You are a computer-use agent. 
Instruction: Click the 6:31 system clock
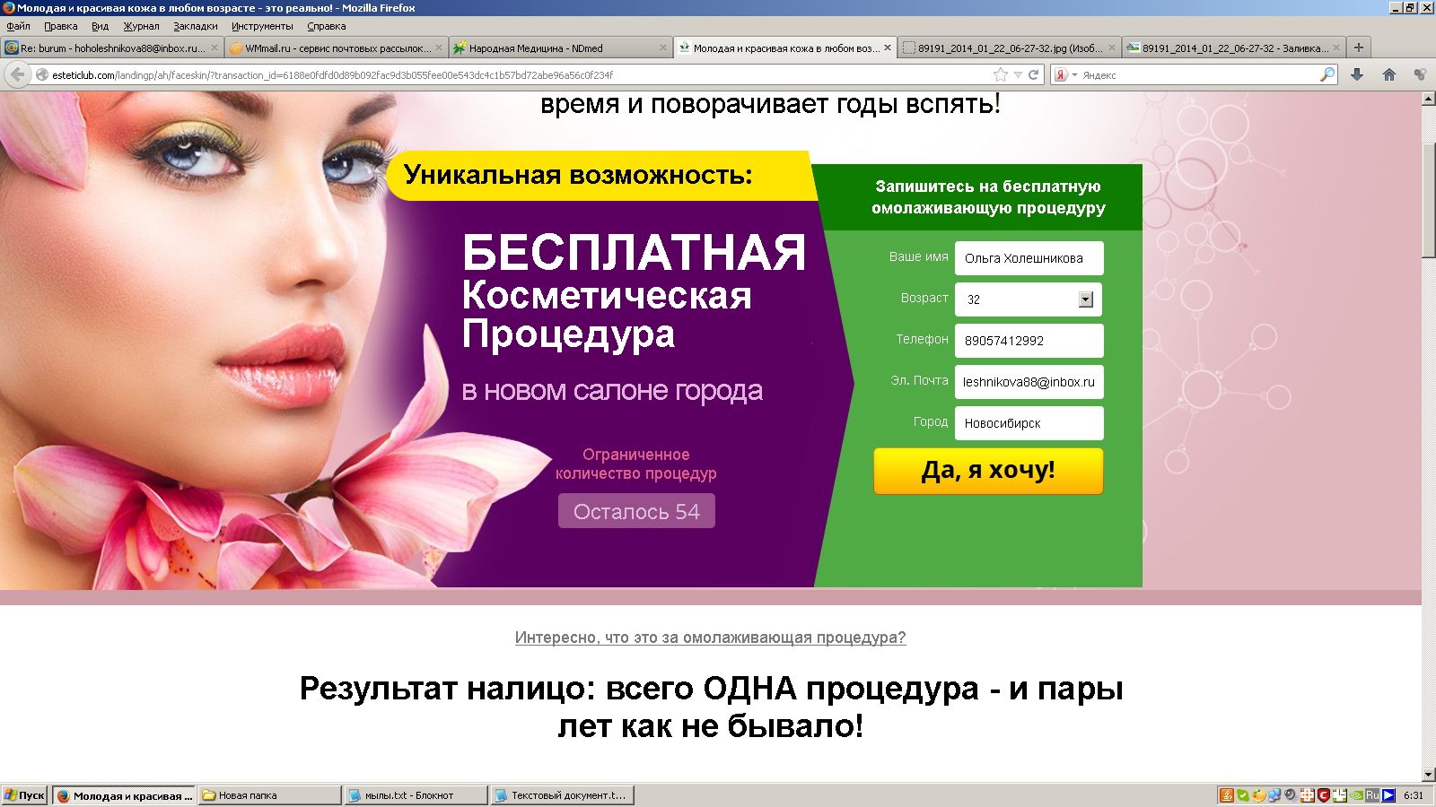point(1414,795)
